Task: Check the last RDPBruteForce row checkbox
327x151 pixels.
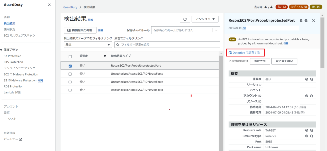Action: tap(70, 90)
